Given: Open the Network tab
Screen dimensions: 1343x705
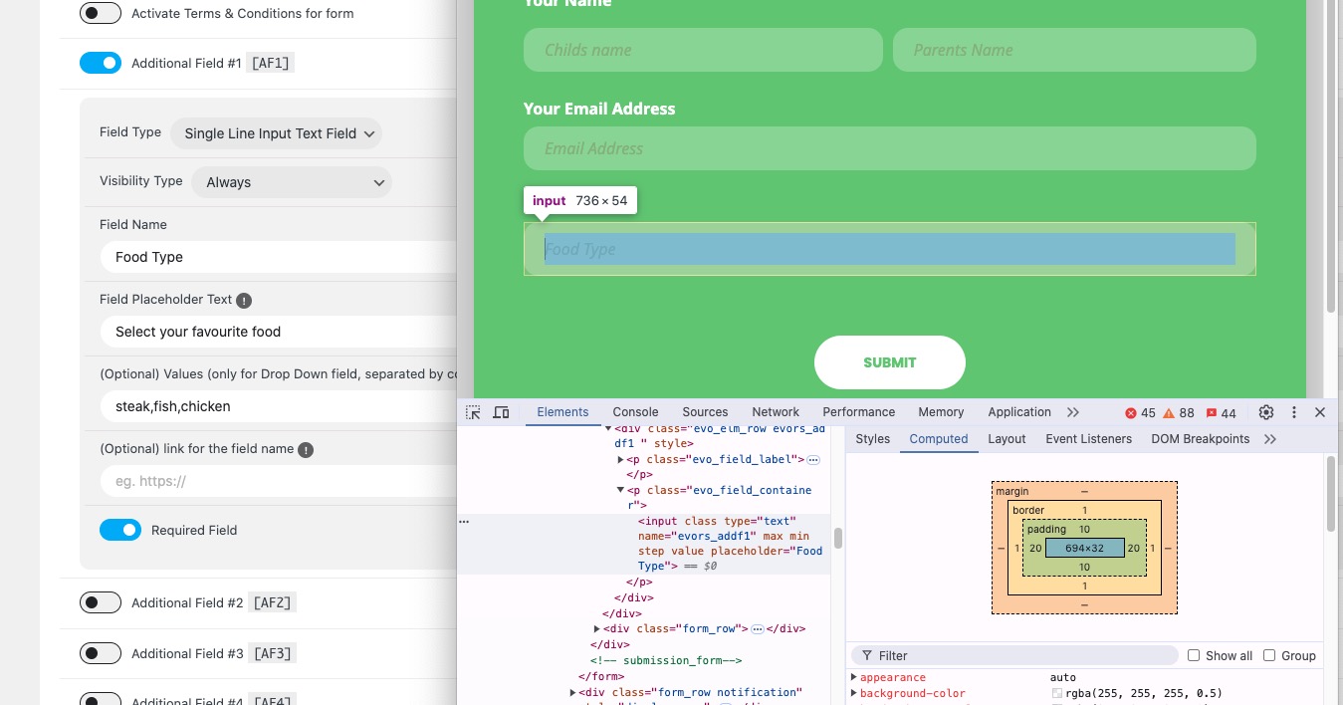Looking at the screenshot, I should [776, 412].
